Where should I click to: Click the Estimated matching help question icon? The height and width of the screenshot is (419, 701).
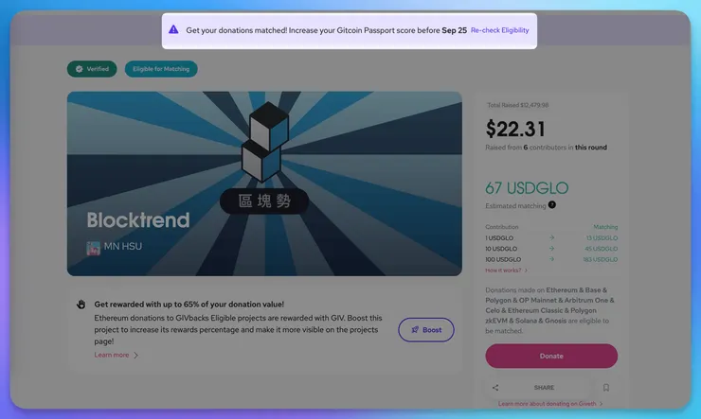pos(552,205)
